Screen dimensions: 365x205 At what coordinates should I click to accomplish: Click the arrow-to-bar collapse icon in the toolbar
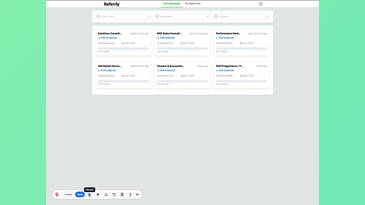tap(137, 195)
